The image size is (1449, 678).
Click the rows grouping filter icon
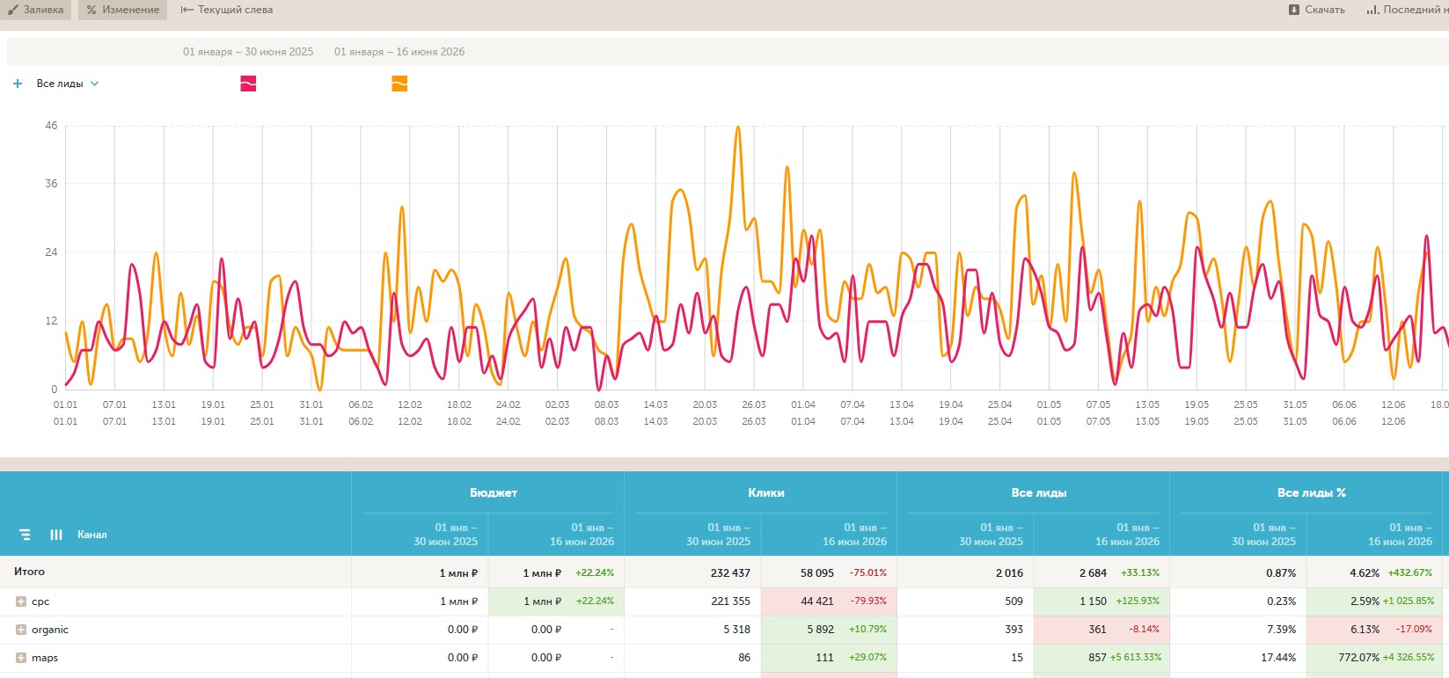click(25, 535)
